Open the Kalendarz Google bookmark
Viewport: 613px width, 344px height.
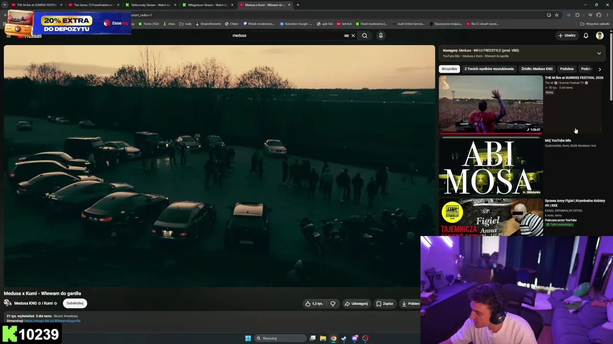click(x=296, y=23)
